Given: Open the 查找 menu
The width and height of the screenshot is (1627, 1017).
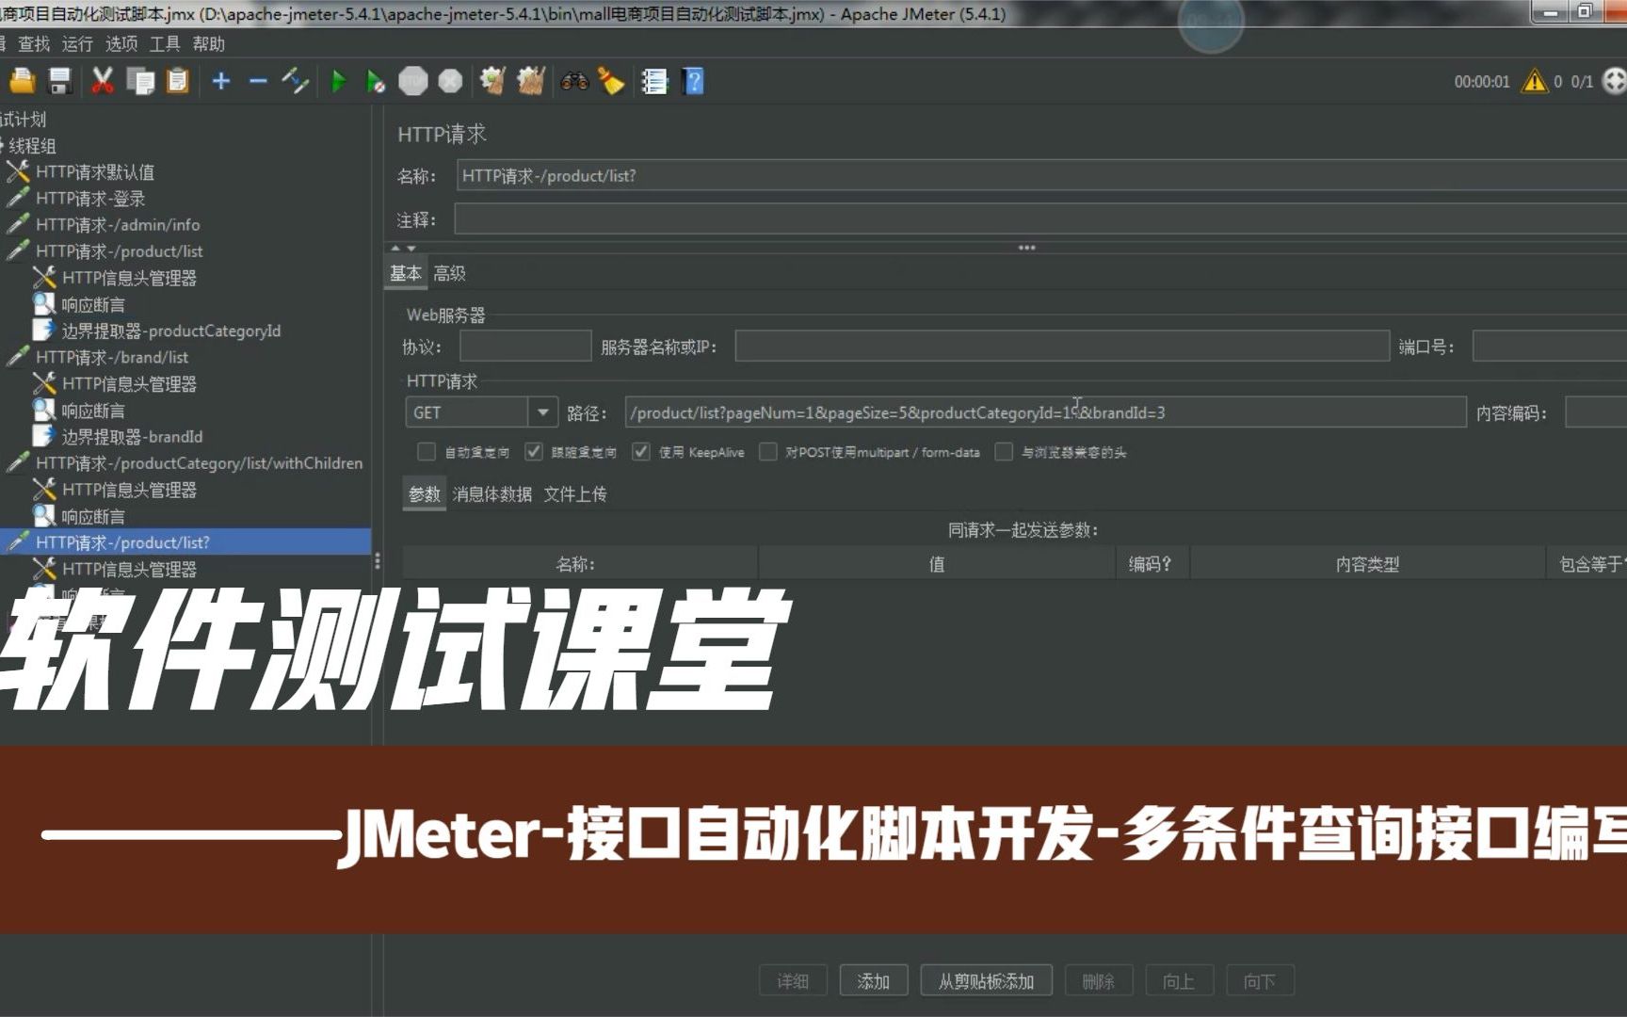Looking at the screenshot, I should (x=35, y=44).
